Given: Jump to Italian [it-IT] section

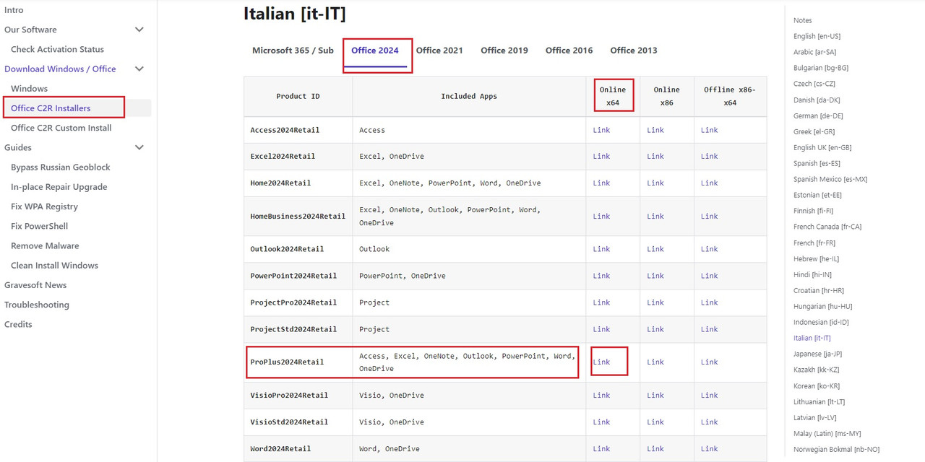Looking at the screenshot, I should tap(812, 338).
